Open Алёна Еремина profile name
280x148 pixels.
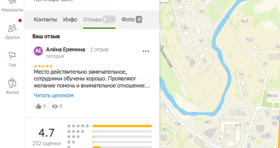point(66,49)
